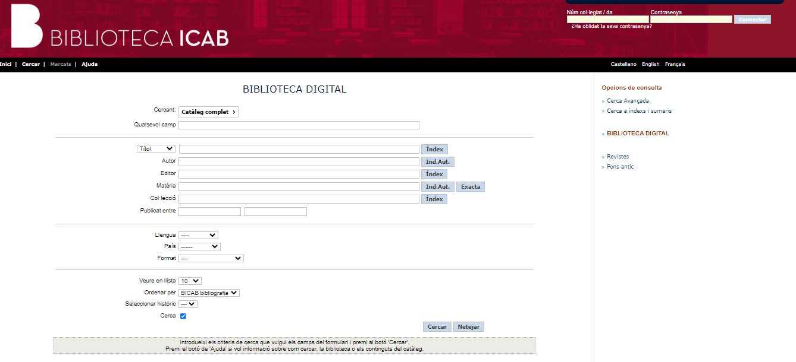Expand the Llengua dropdown
Screen dimensions: 796x362
198,236
